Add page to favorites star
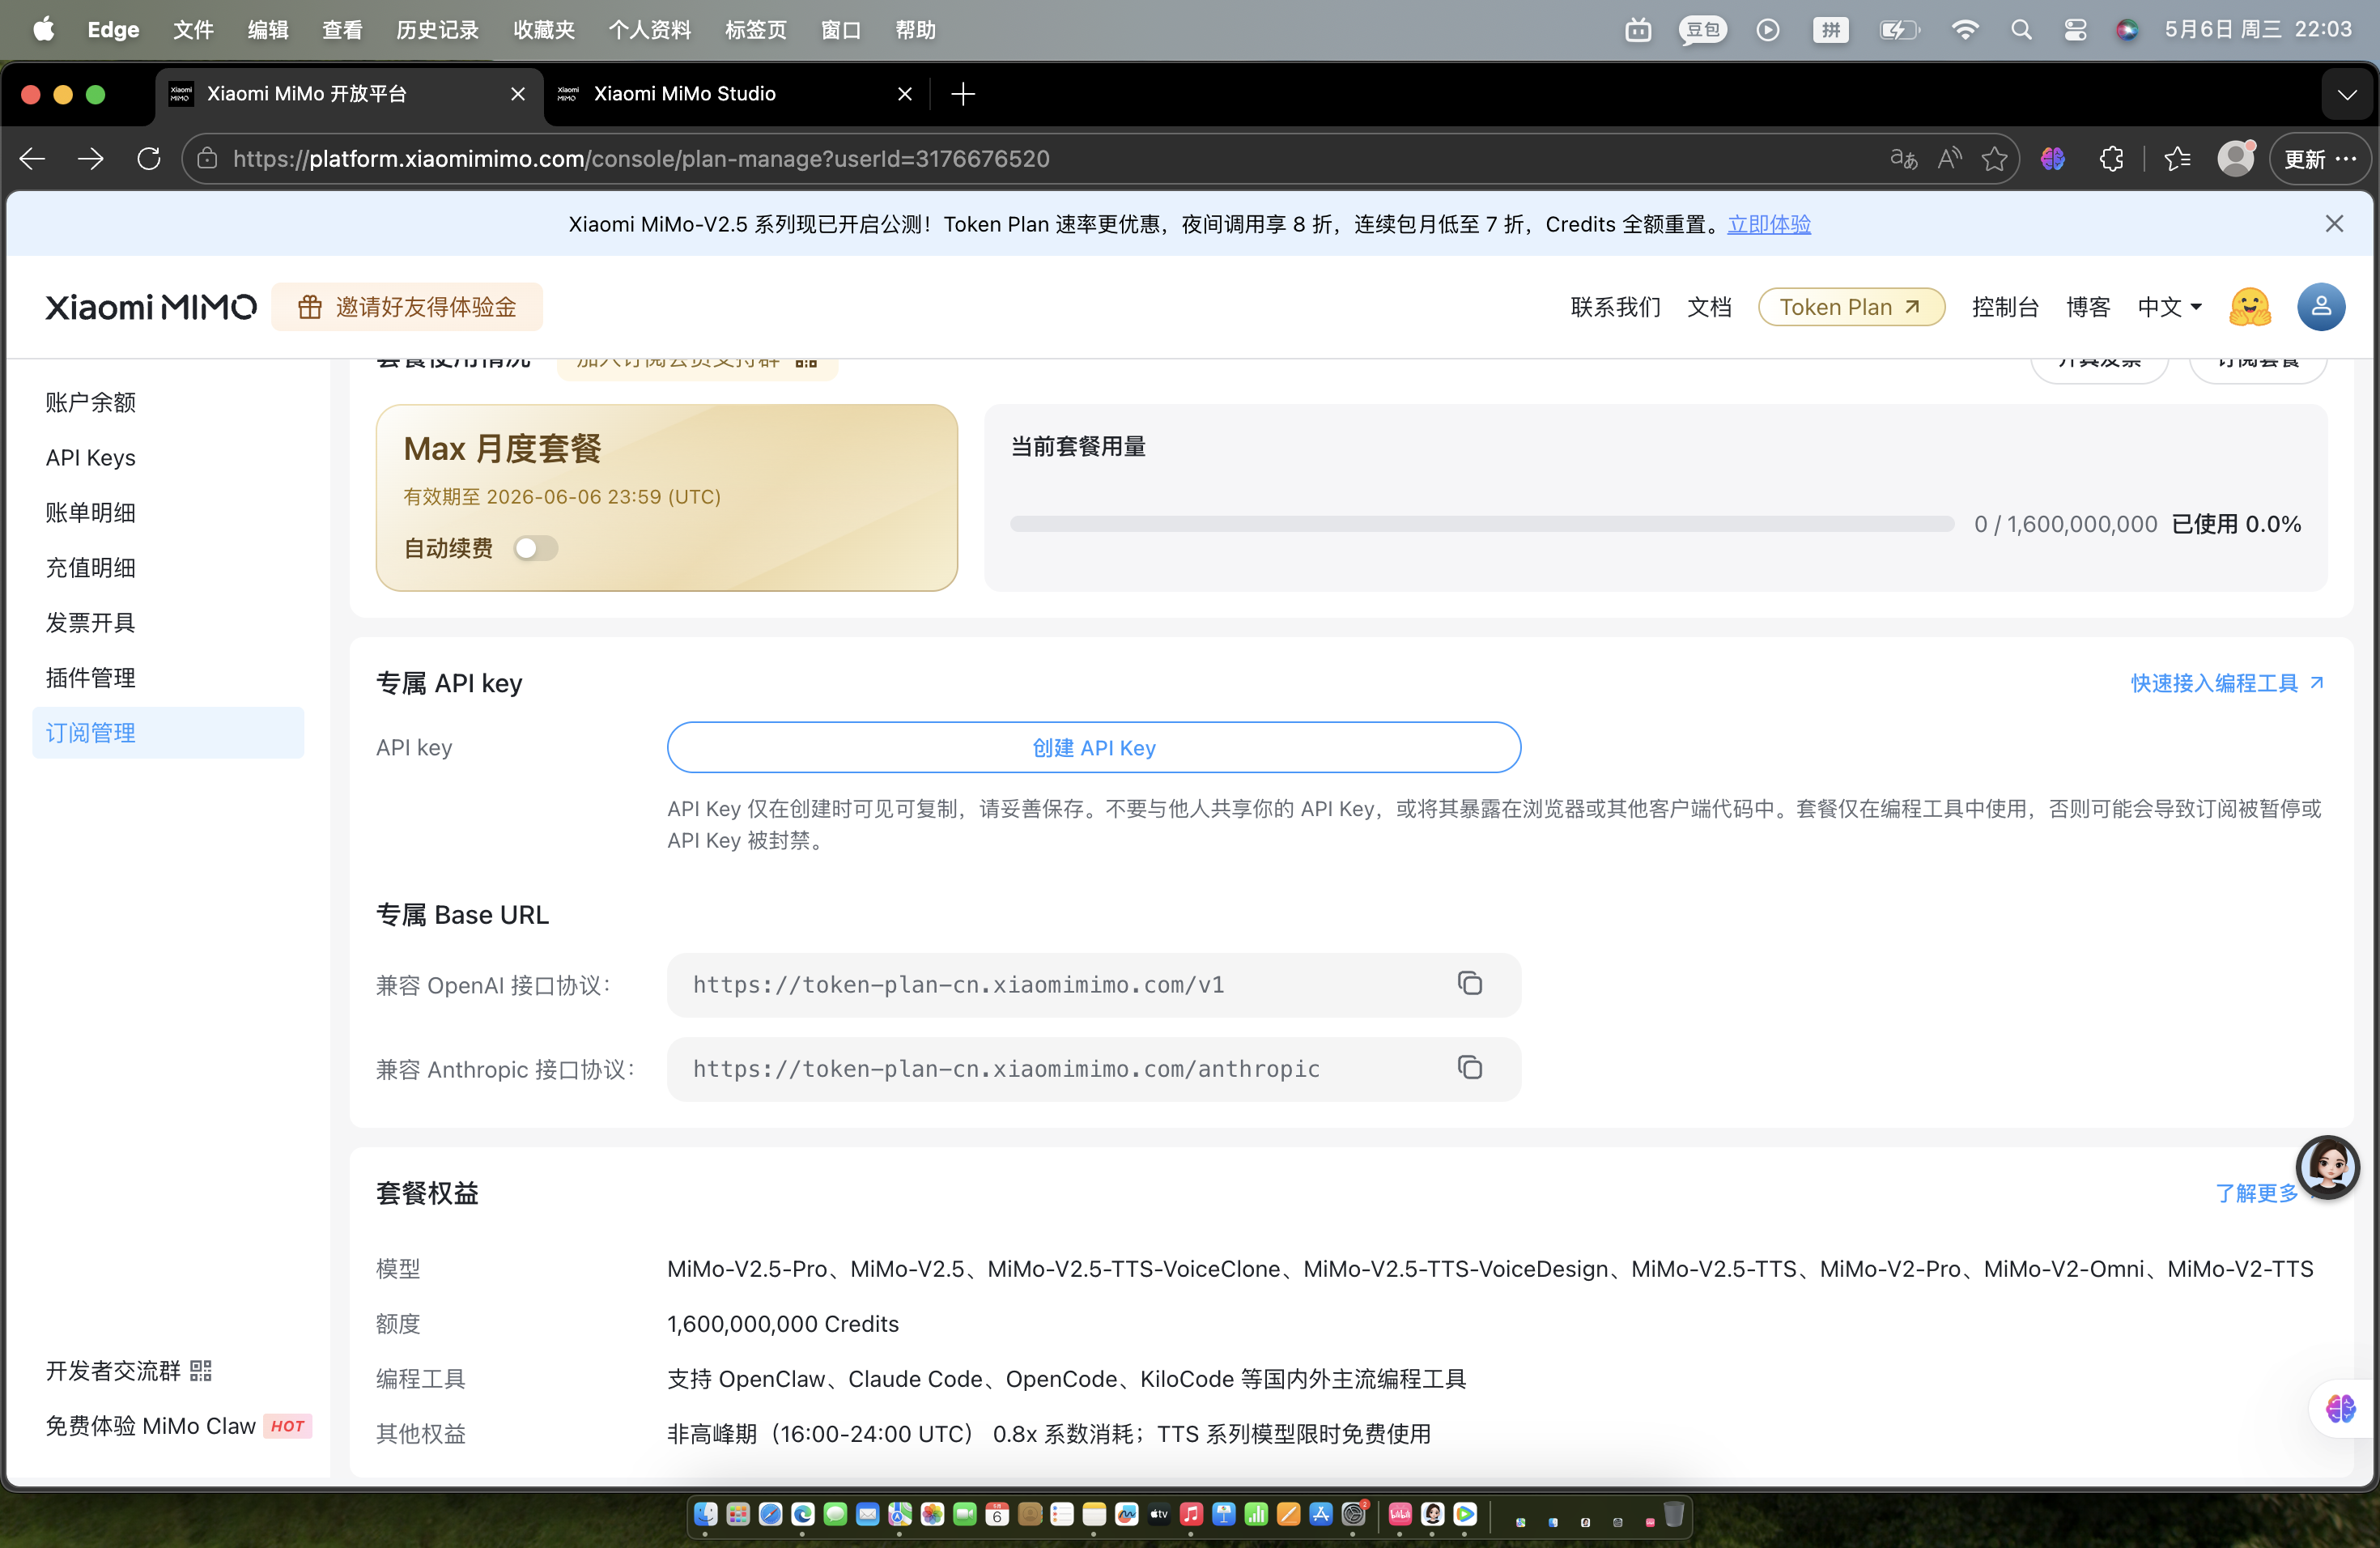This screenshot has height=1548, width=2380. point(1995,158)
